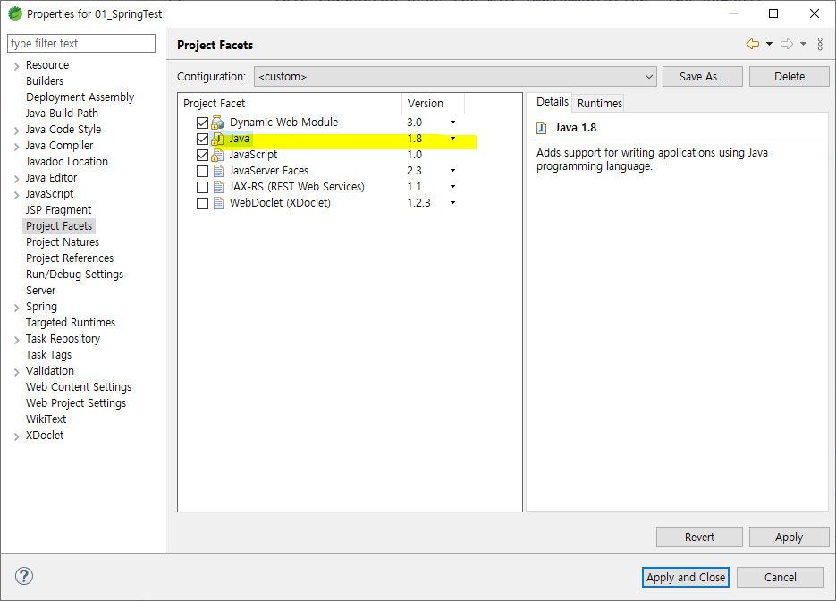Open Web Project Settings page
Screen dimensions: 836x601
tap(76, 403)
